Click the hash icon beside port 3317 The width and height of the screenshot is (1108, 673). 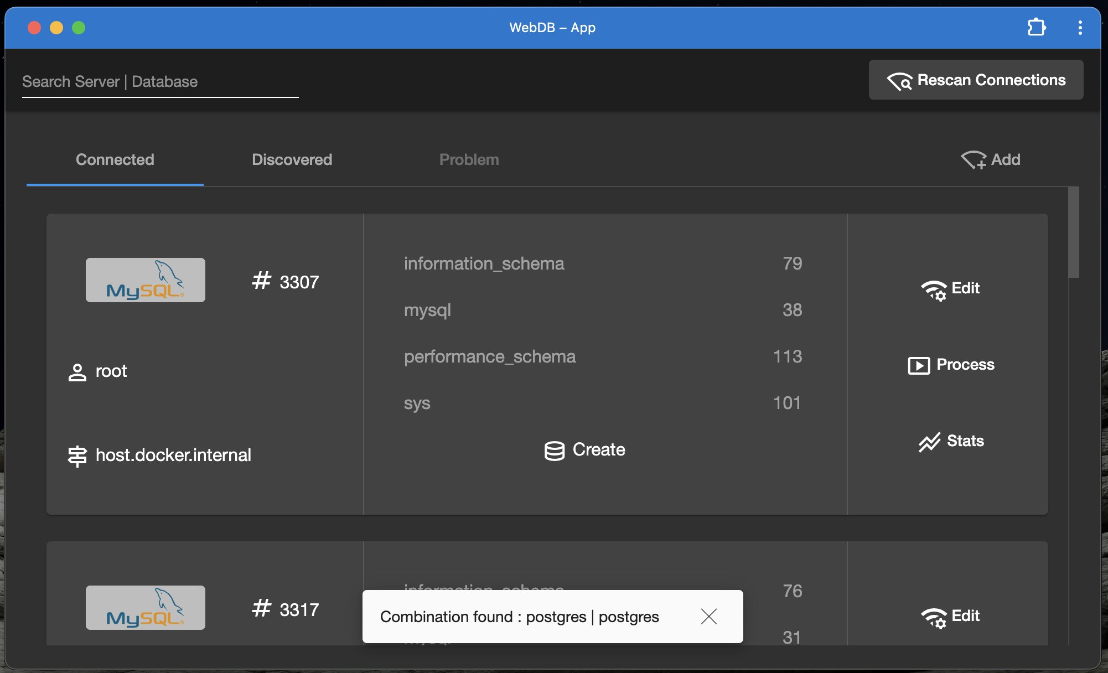tap(261, 608)
